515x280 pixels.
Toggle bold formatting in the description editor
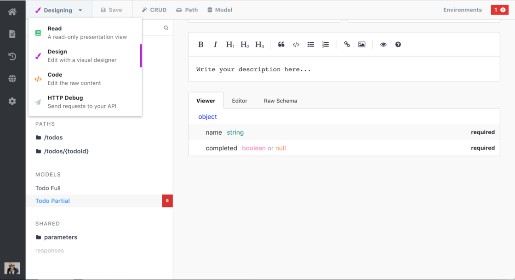pos(200,44)
